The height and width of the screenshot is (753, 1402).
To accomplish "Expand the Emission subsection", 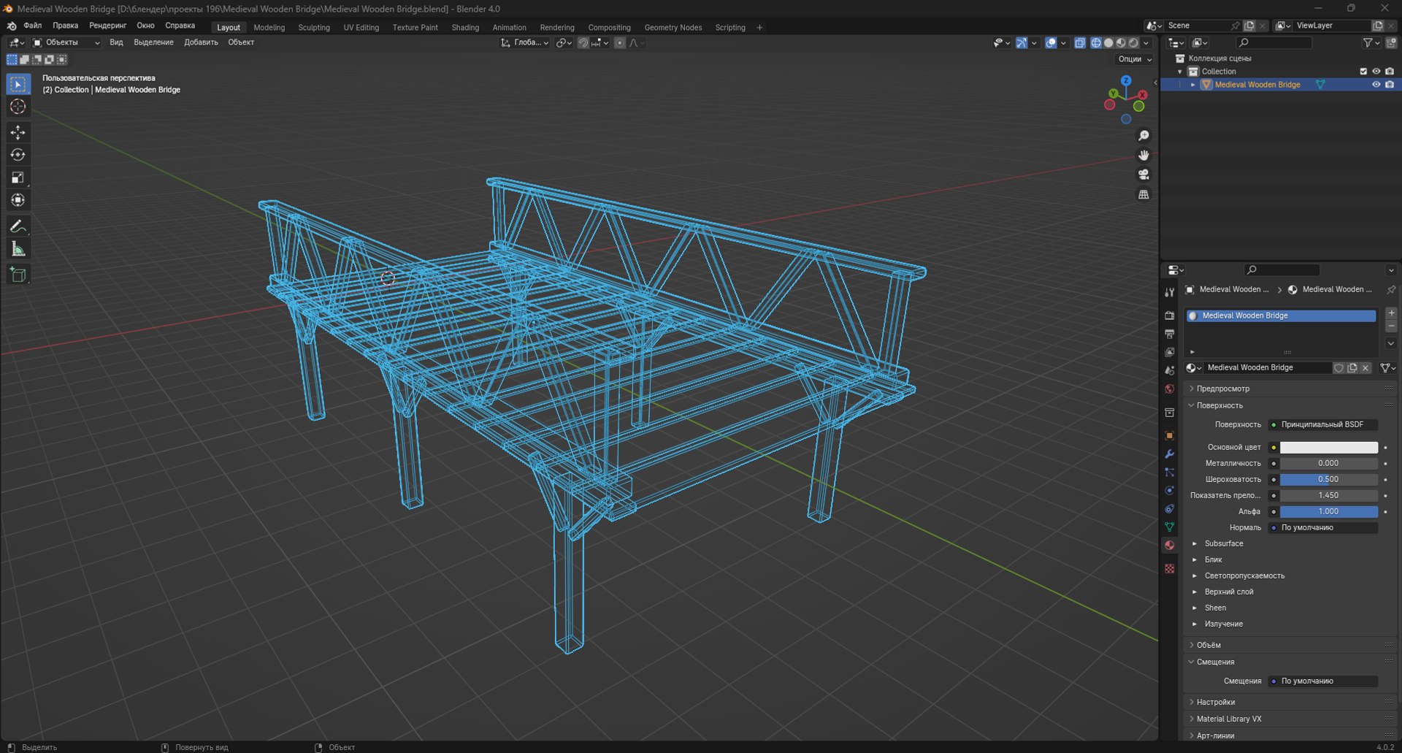I will (1223, 624).
